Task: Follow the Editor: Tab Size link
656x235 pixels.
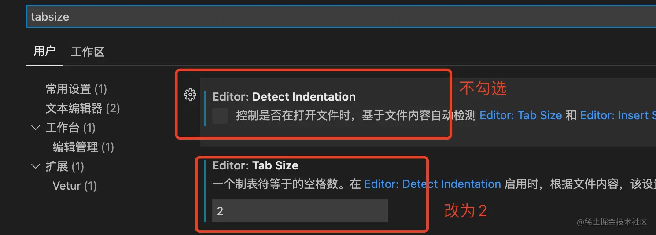Action: (521, 116)
